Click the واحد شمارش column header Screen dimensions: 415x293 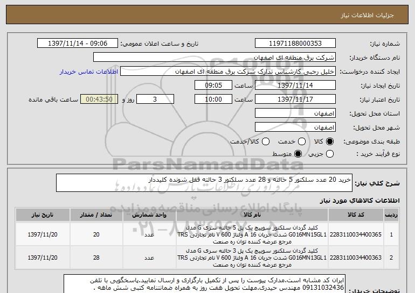[x=149, y=215]
